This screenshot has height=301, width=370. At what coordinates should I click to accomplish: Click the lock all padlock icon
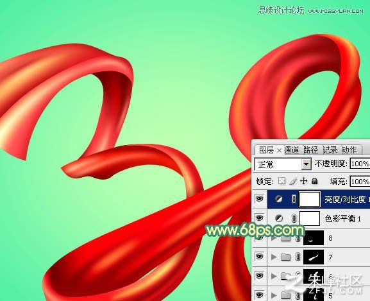[x=315, y=181]
